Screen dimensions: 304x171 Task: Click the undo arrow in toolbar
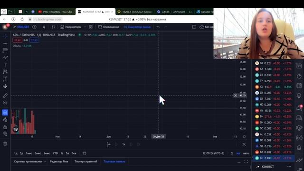[x=158, y=27]
